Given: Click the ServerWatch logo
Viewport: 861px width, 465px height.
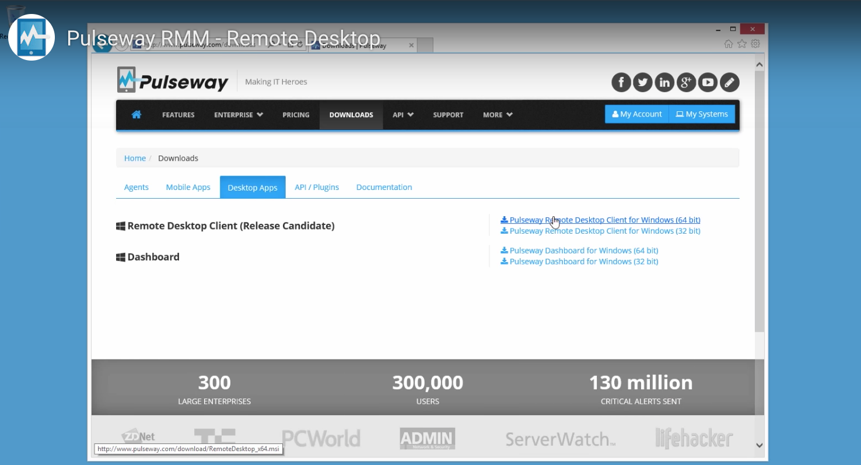Looking at the screenshot, I should coord(560,439).
